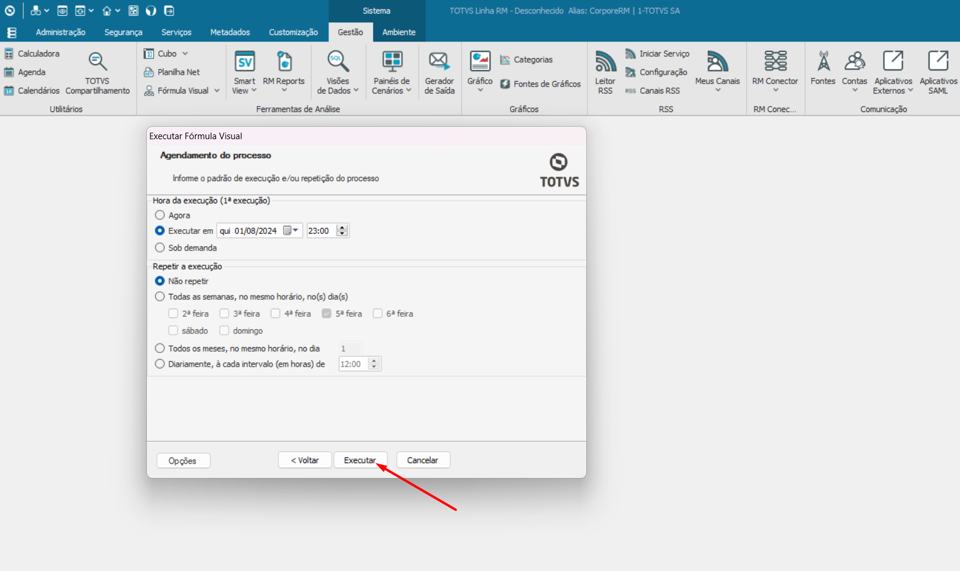960x571 pixels.
Task: Open the main application hamburger menu
Action: pos(12,33)
